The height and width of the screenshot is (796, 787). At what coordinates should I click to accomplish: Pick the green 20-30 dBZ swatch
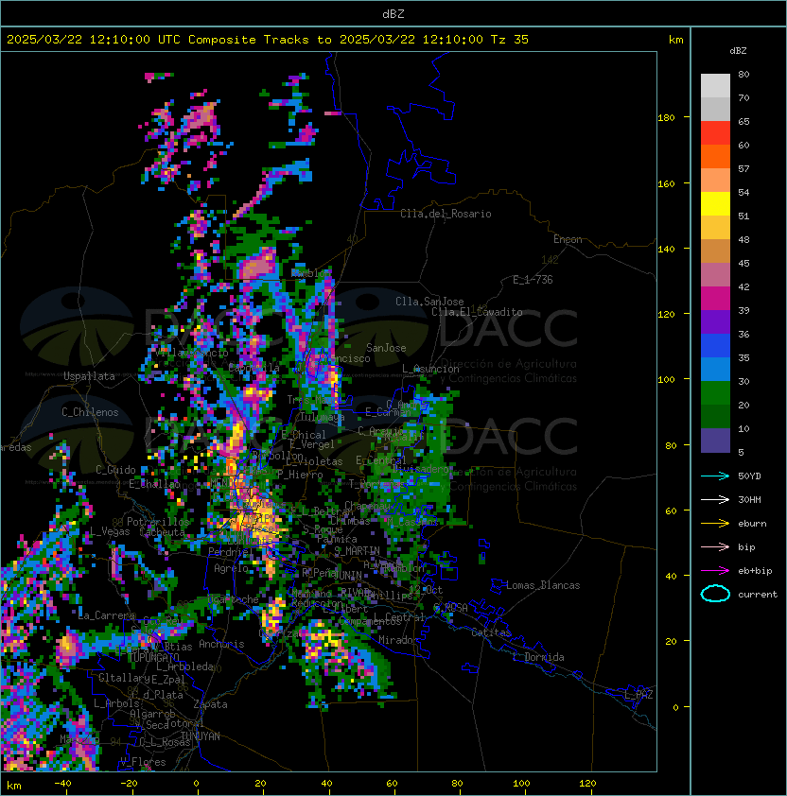[715, 392]
